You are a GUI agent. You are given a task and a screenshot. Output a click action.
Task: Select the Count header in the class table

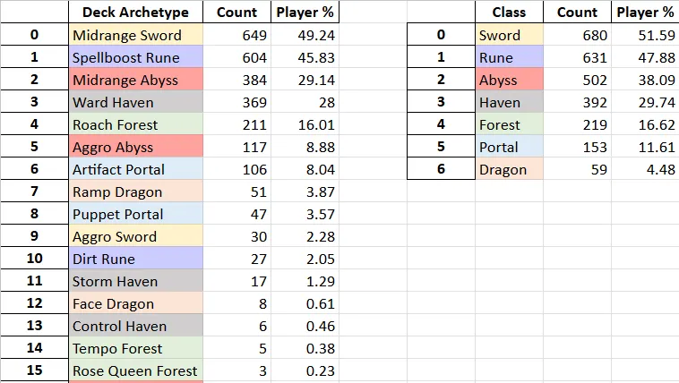tap(577, 13)
